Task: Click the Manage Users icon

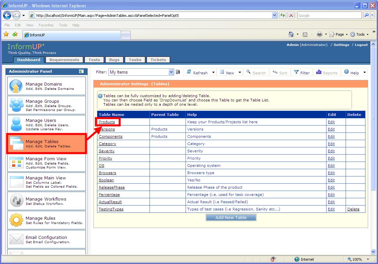Action: point(16,125)
